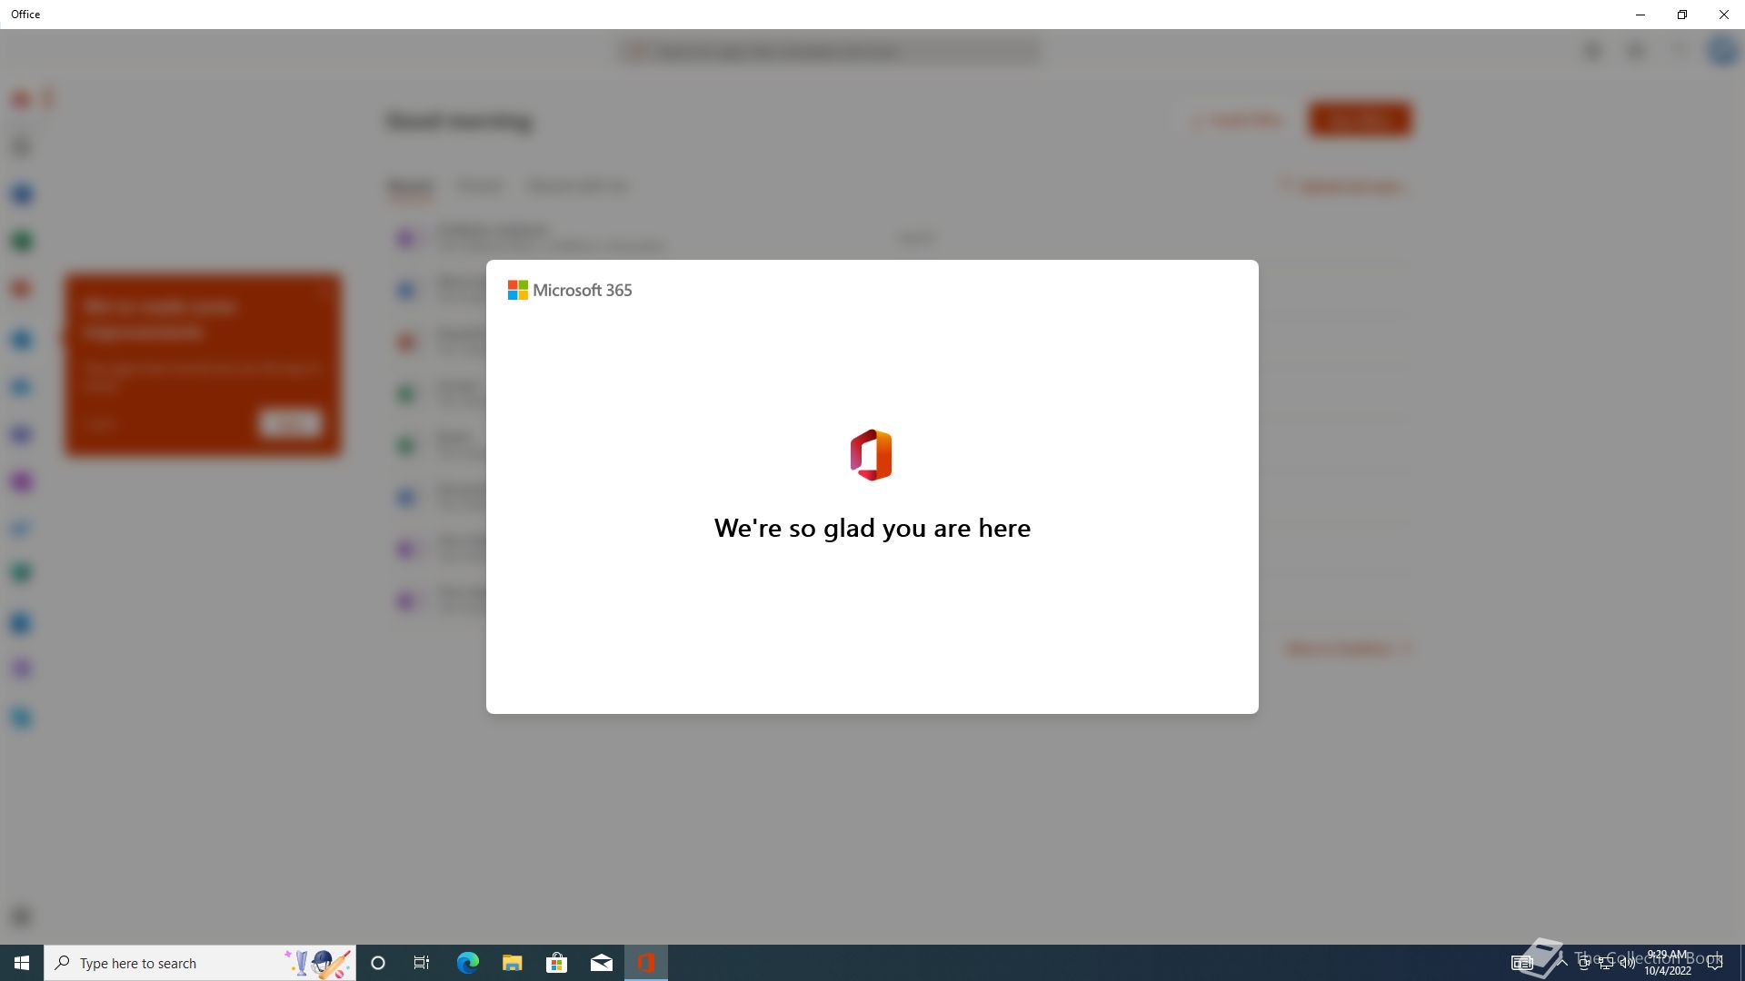The image size is (1745, 981).
Task: Click the 'We're so glad you are here' heading
Action: coord(872,528)
